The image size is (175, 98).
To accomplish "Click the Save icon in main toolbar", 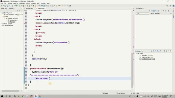I will pos(5,6).
